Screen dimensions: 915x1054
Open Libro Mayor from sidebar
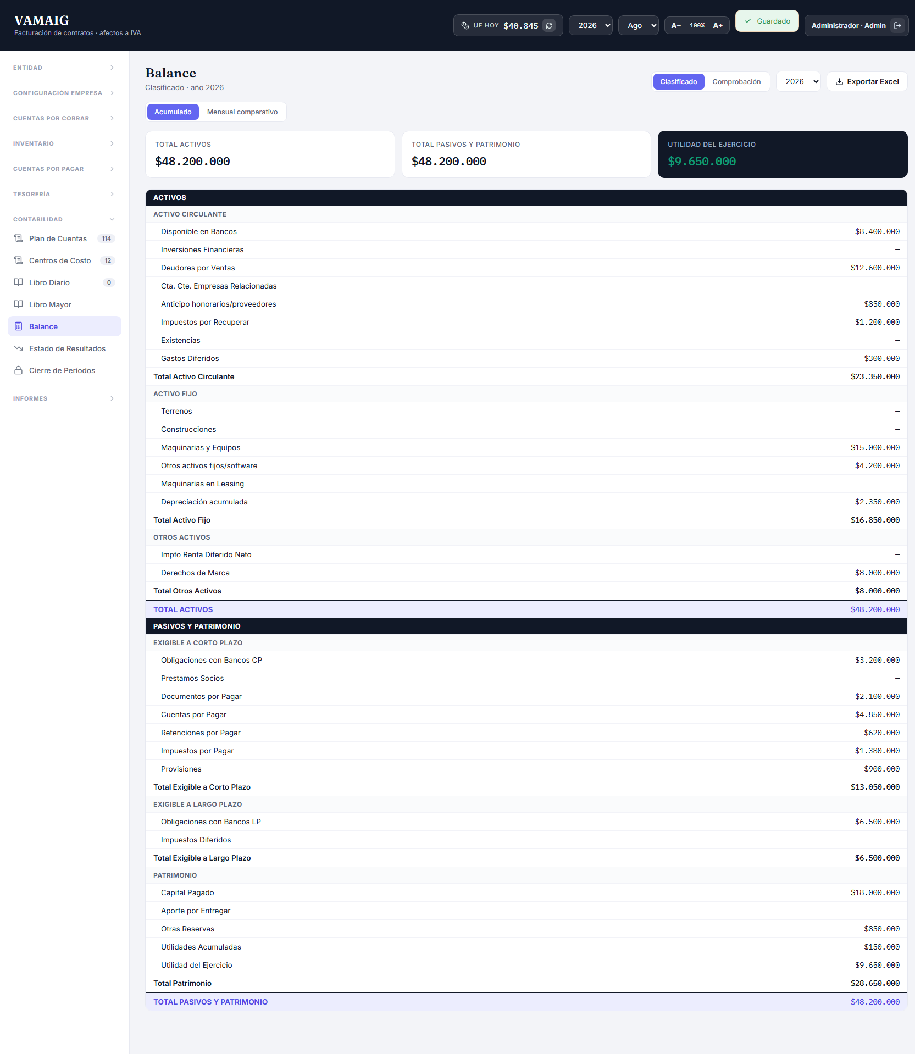64,304
